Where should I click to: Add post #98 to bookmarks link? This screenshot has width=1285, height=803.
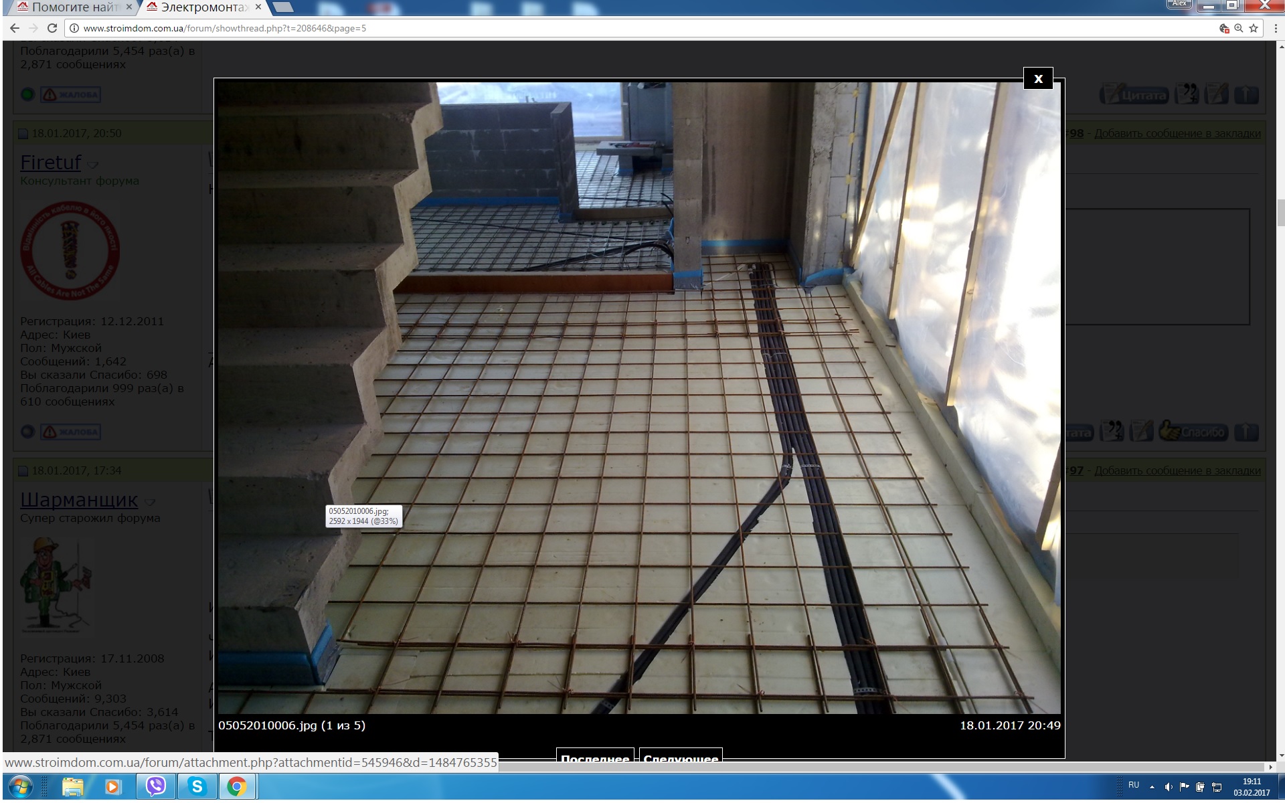pos(1177,133)
